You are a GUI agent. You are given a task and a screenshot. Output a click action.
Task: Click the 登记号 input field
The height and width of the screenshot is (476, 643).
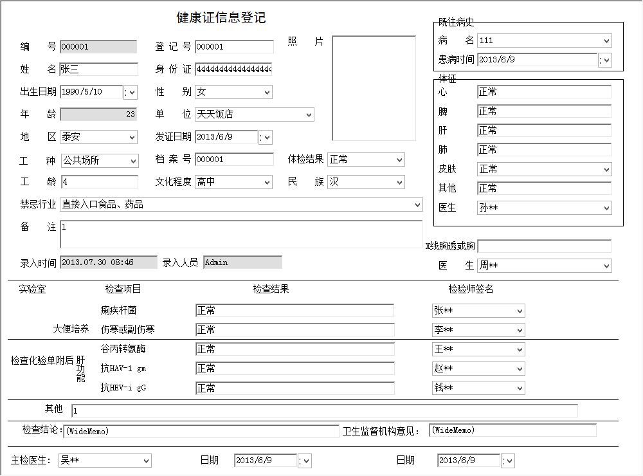pyautogui.click(x=234, y=47)
